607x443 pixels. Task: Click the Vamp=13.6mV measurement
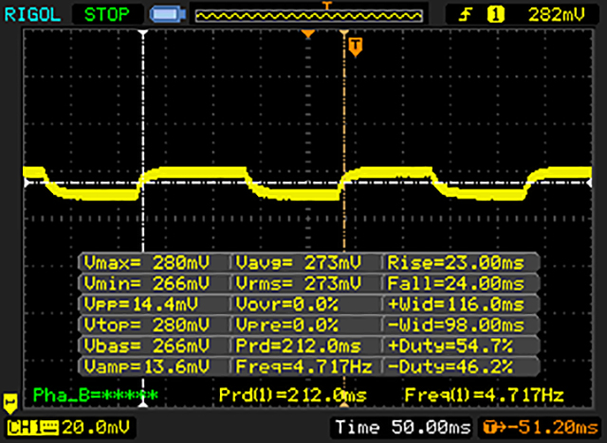coord(147,366)
